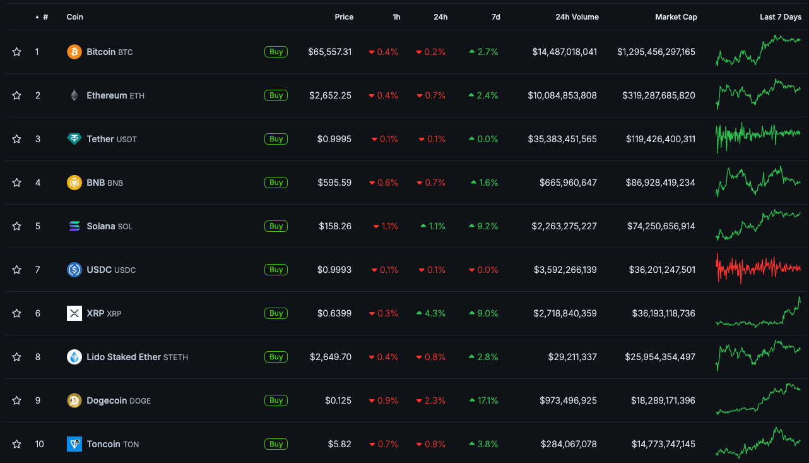Favorite Toncoin with its star
The image size is (809, 463).
coord(16,444)
